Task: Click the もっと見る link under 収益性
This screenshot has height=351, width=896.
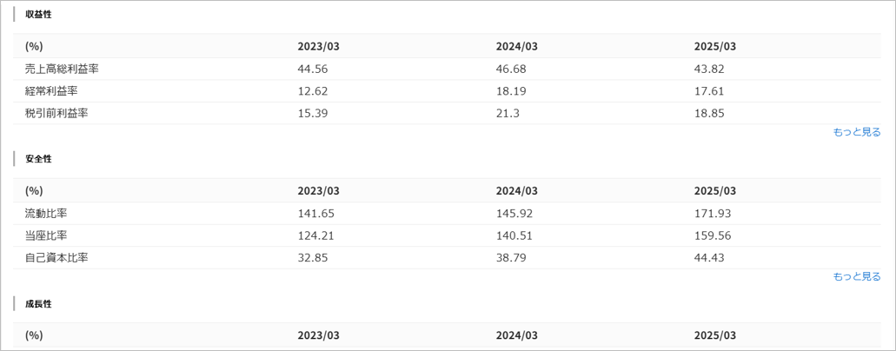Action: tap(856, 132)
